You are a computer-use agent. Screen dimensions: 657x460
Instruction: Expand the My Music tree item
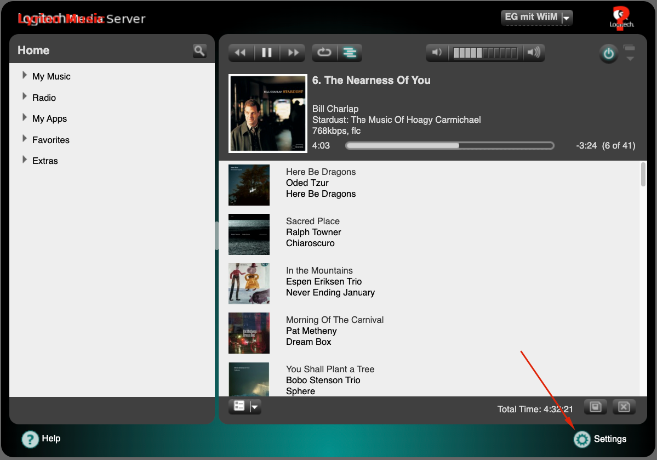pos(25,76)
